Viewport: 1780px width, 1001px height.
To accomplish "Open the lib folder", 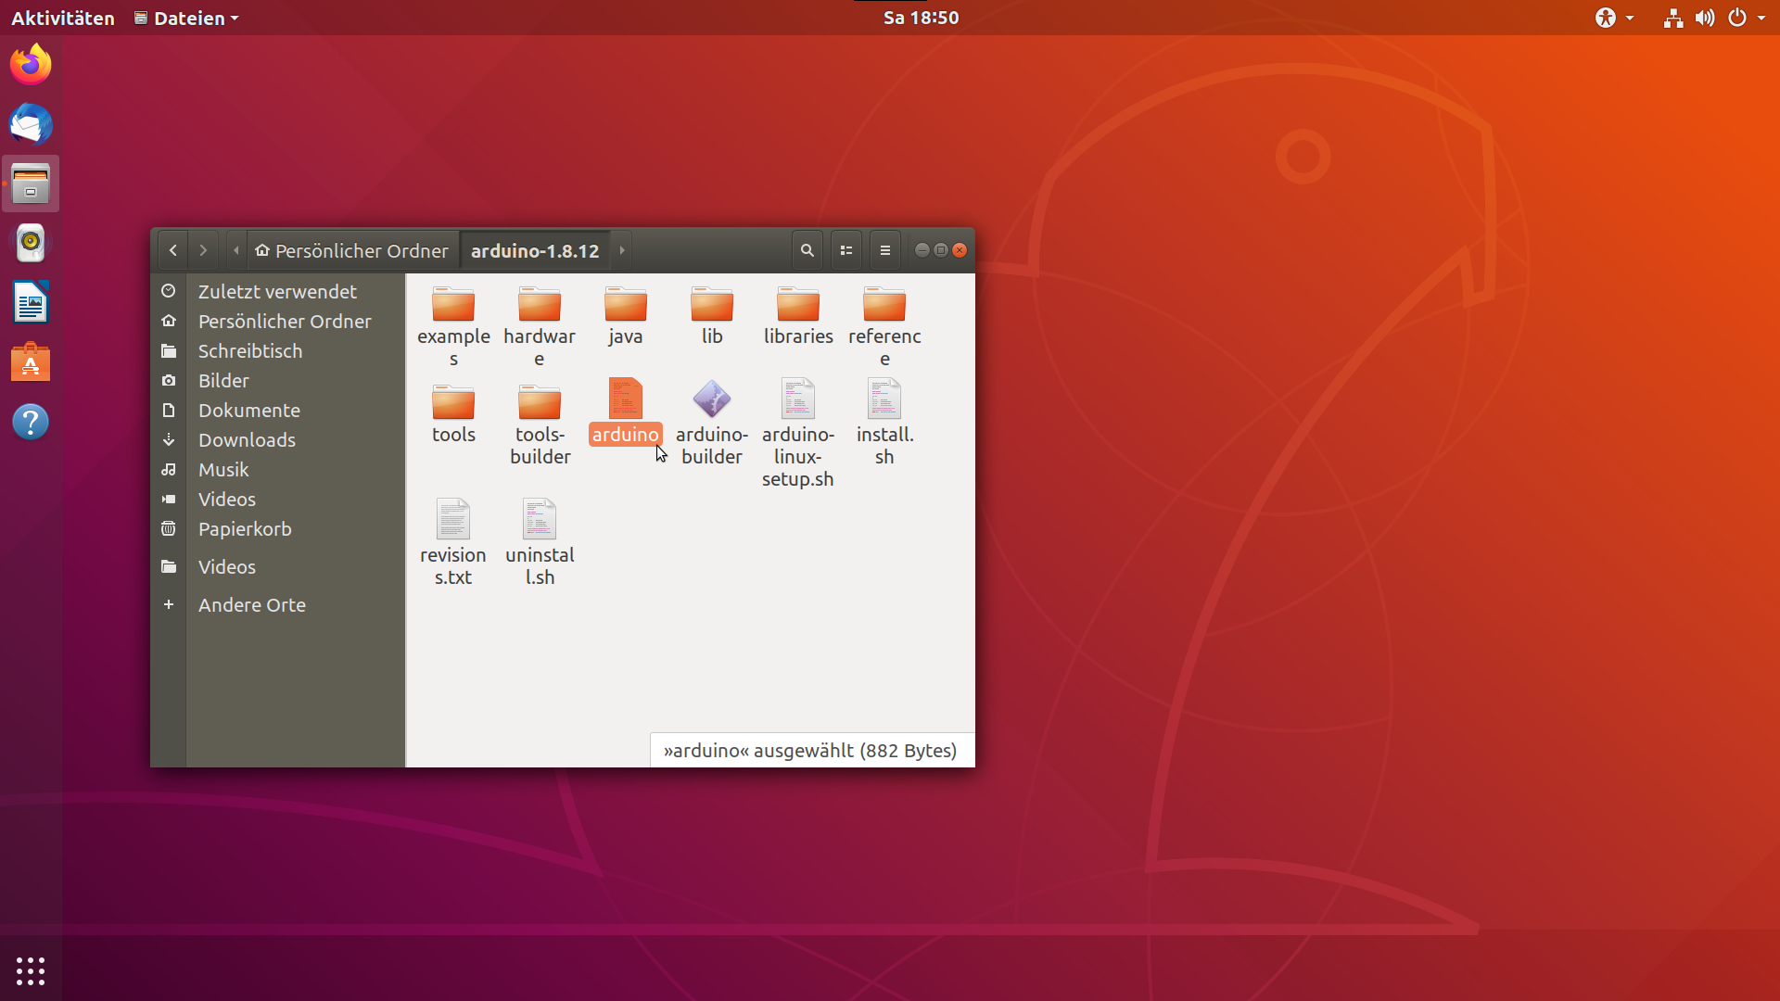I will click(x=712, y=316).
